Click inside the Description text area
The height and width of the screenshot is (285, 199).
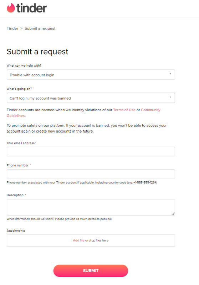(x=91, y=207)
